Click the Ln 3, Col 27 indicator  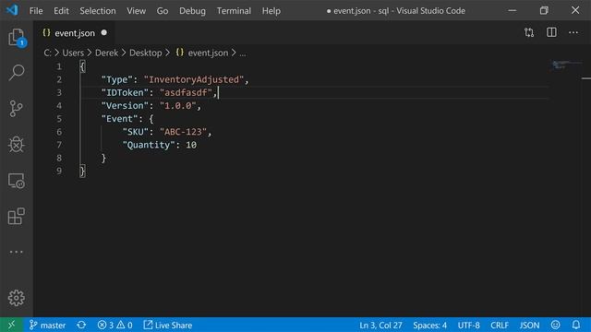pos(380,325)
